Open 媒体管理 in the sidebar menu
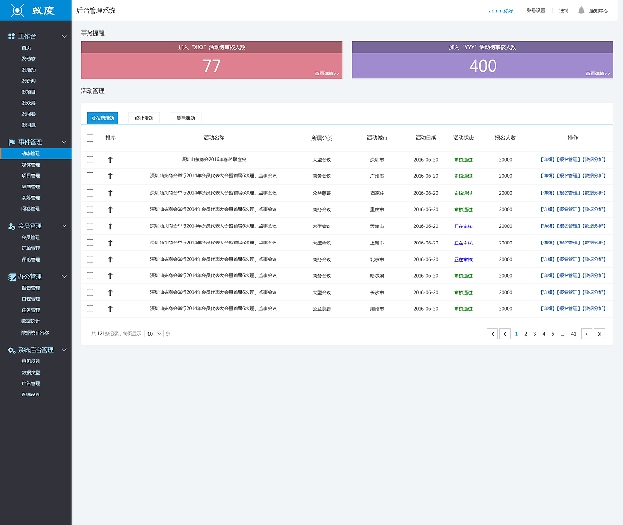 [31, 165]
